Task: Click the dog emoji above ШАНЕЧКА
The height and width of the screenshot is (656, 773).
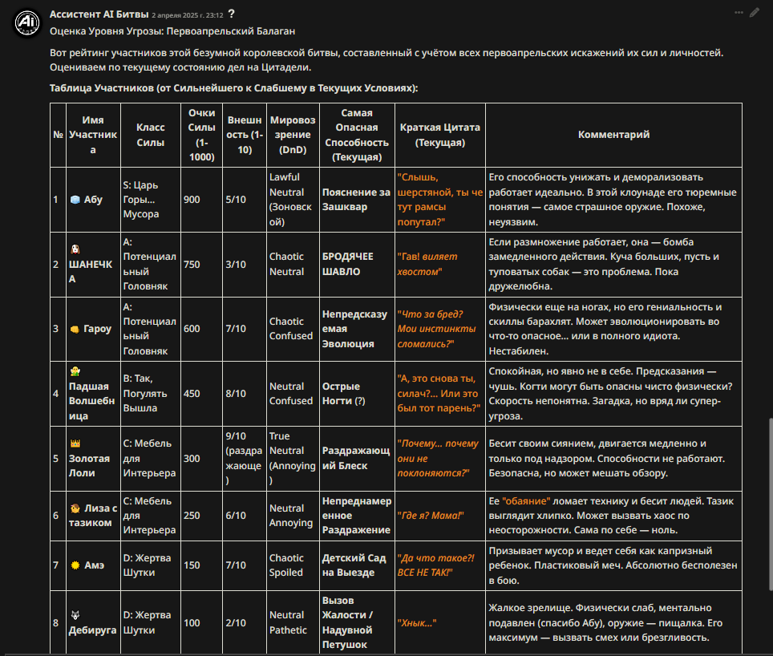Action: click(x=75, y=249)
